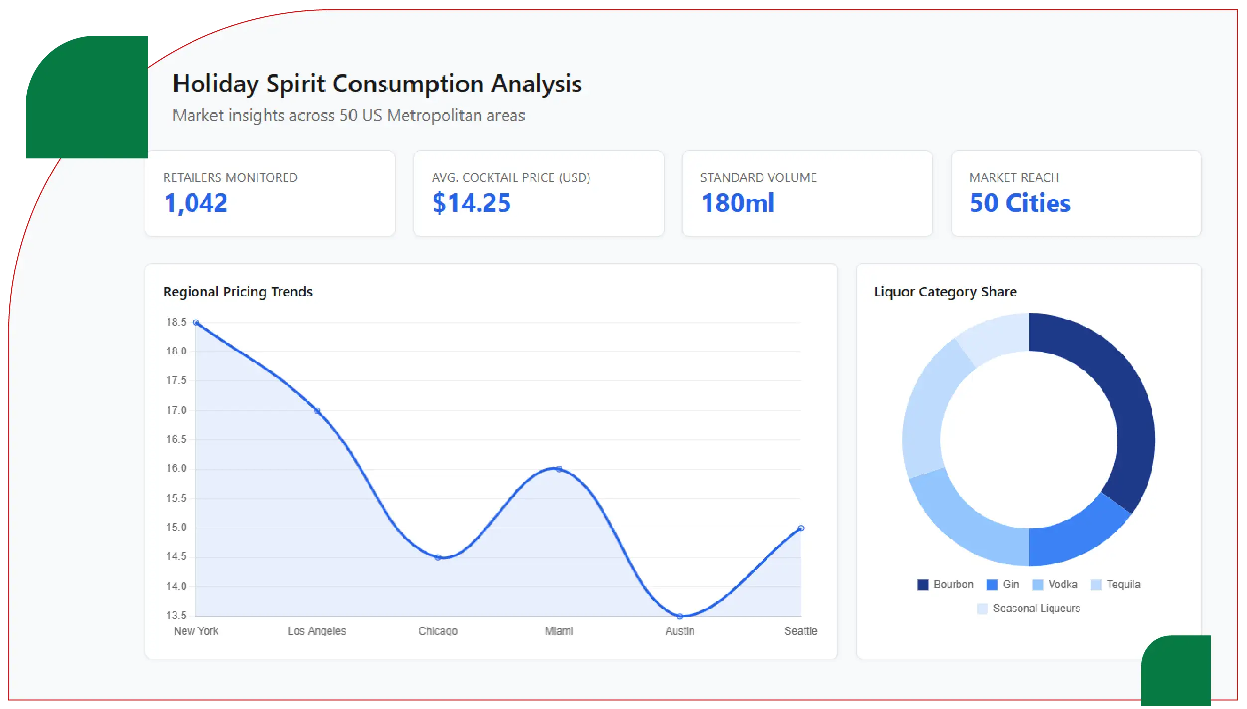
Task: Select the Standard Volume 180ml card
Action: click(807, 193)
